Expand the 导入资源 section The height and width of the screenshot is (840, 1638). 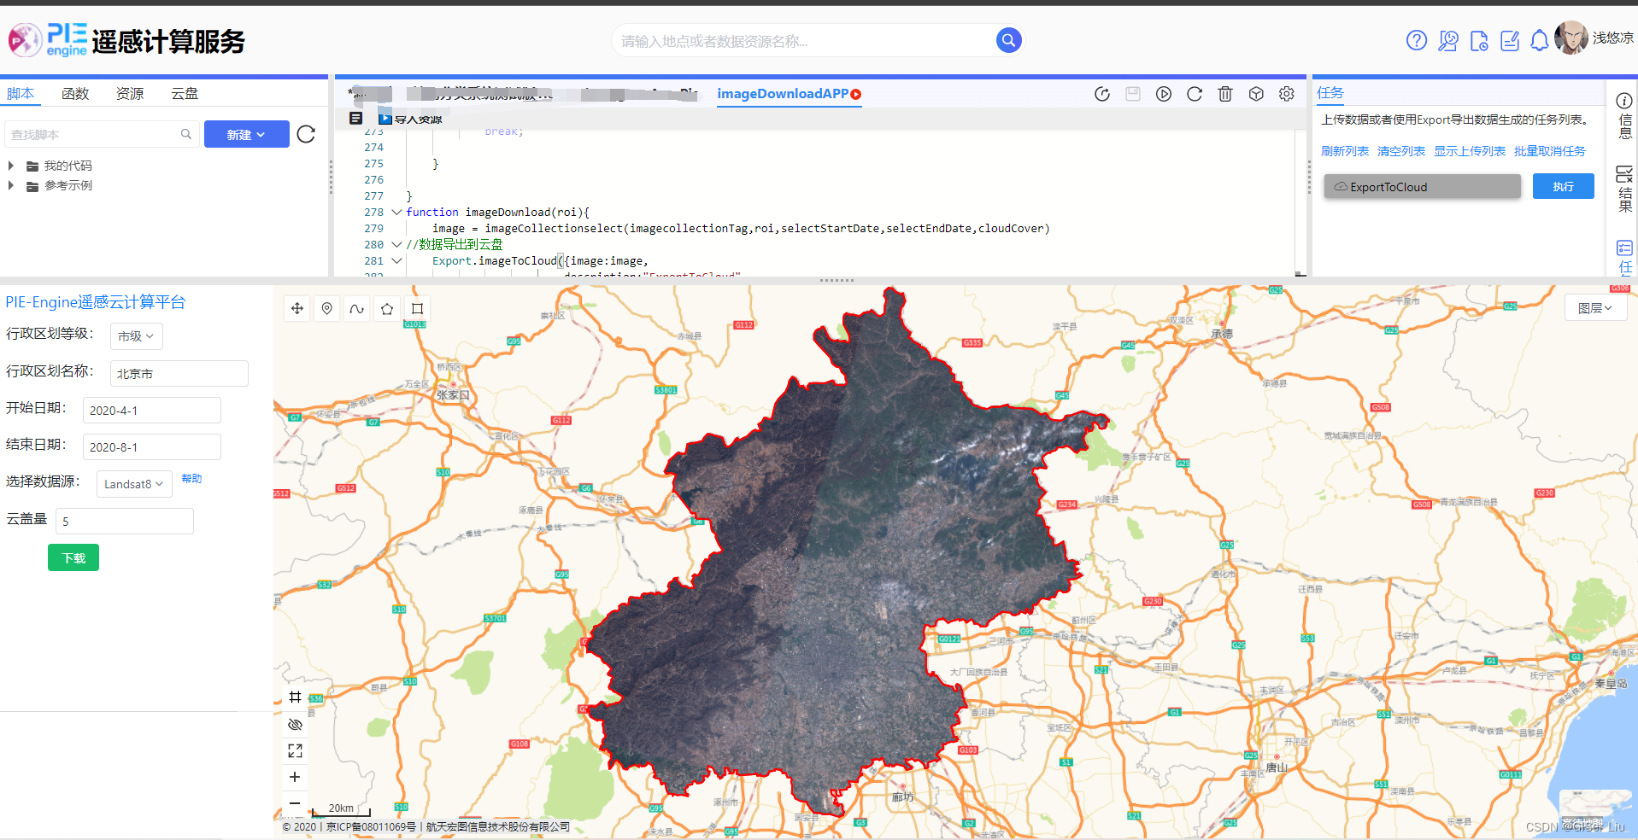pyautogui.click(x=410, y=119)
